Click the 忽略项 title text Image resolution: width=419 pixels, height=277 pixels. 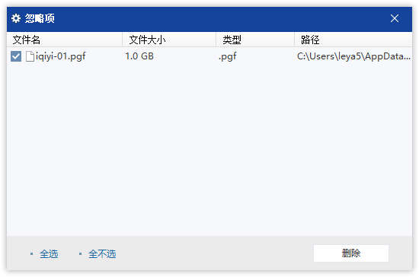(x=40, y=18)
